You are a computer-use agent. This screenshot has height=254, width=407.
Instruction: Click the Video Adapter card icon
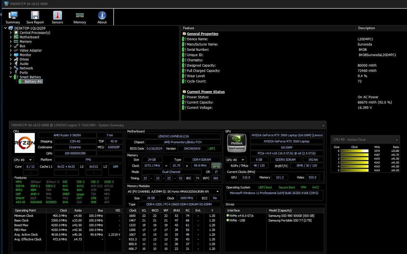16,50
